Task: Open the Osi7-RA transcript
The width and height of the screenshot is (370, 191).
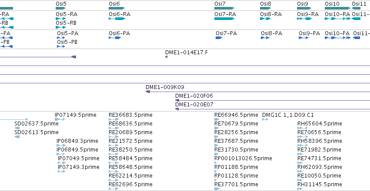Action: click(224, 18)
